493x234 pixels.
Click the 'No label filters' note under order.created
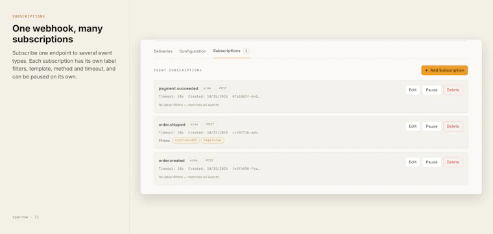[189, 177]
